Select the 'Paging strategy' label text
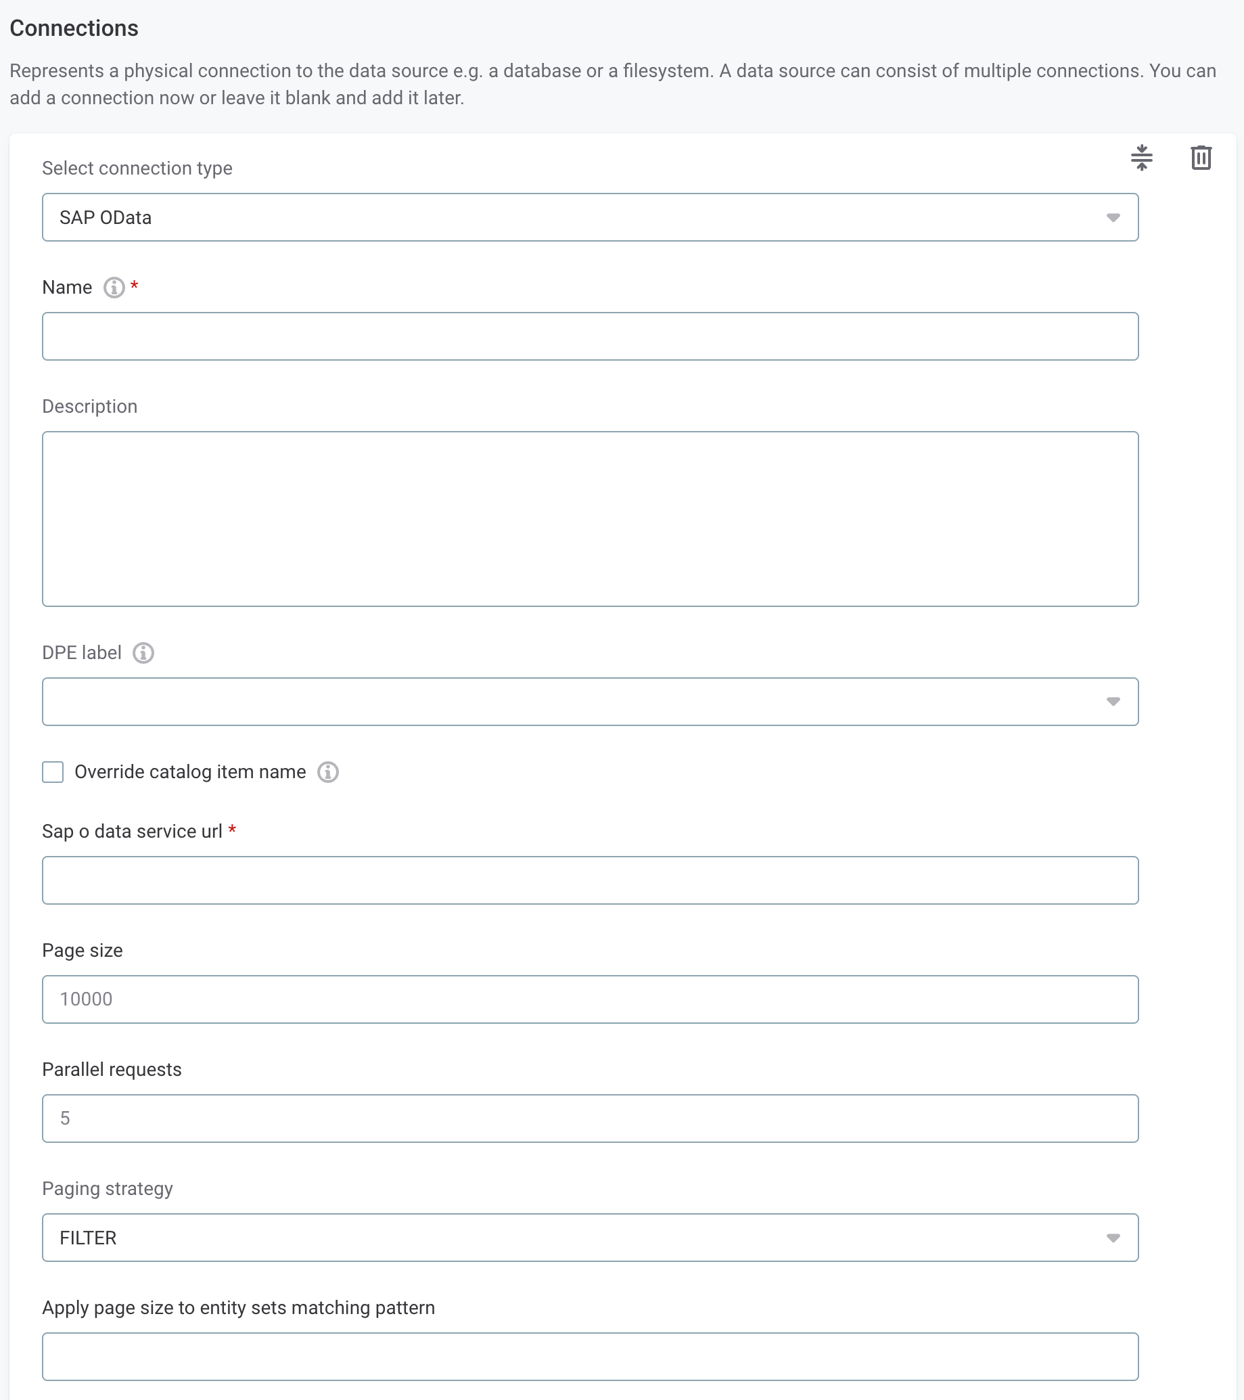 [x=108, y=1189]
